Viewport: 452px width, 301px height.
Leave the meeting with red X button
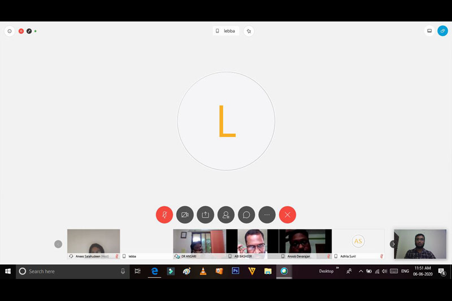[x=288, y=215]
